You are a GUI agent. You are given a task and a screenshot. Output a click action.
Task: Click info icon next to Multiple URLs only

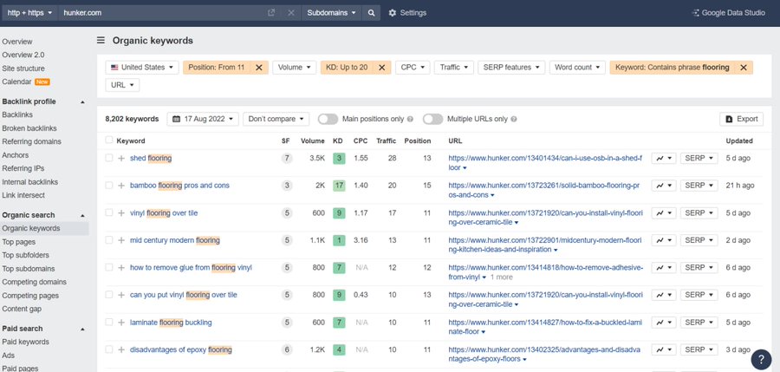click(514, 120)
